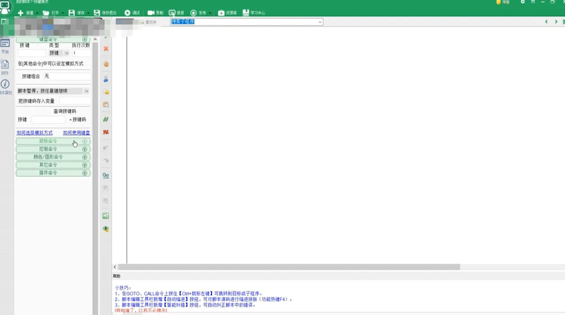Click the red X delete icon in the editor toolbar

[x=106, y=49]
